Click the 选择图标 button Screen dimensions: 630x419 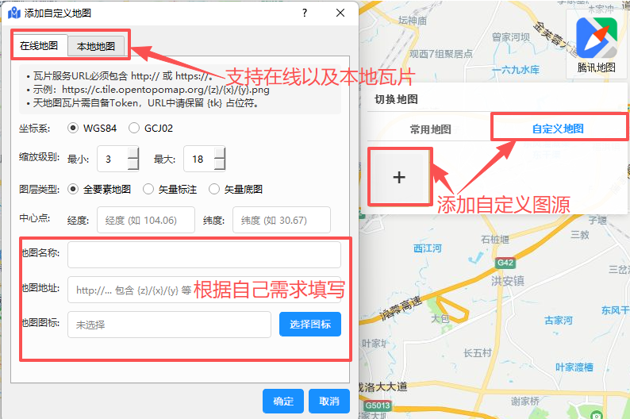[x=310, y=325]
